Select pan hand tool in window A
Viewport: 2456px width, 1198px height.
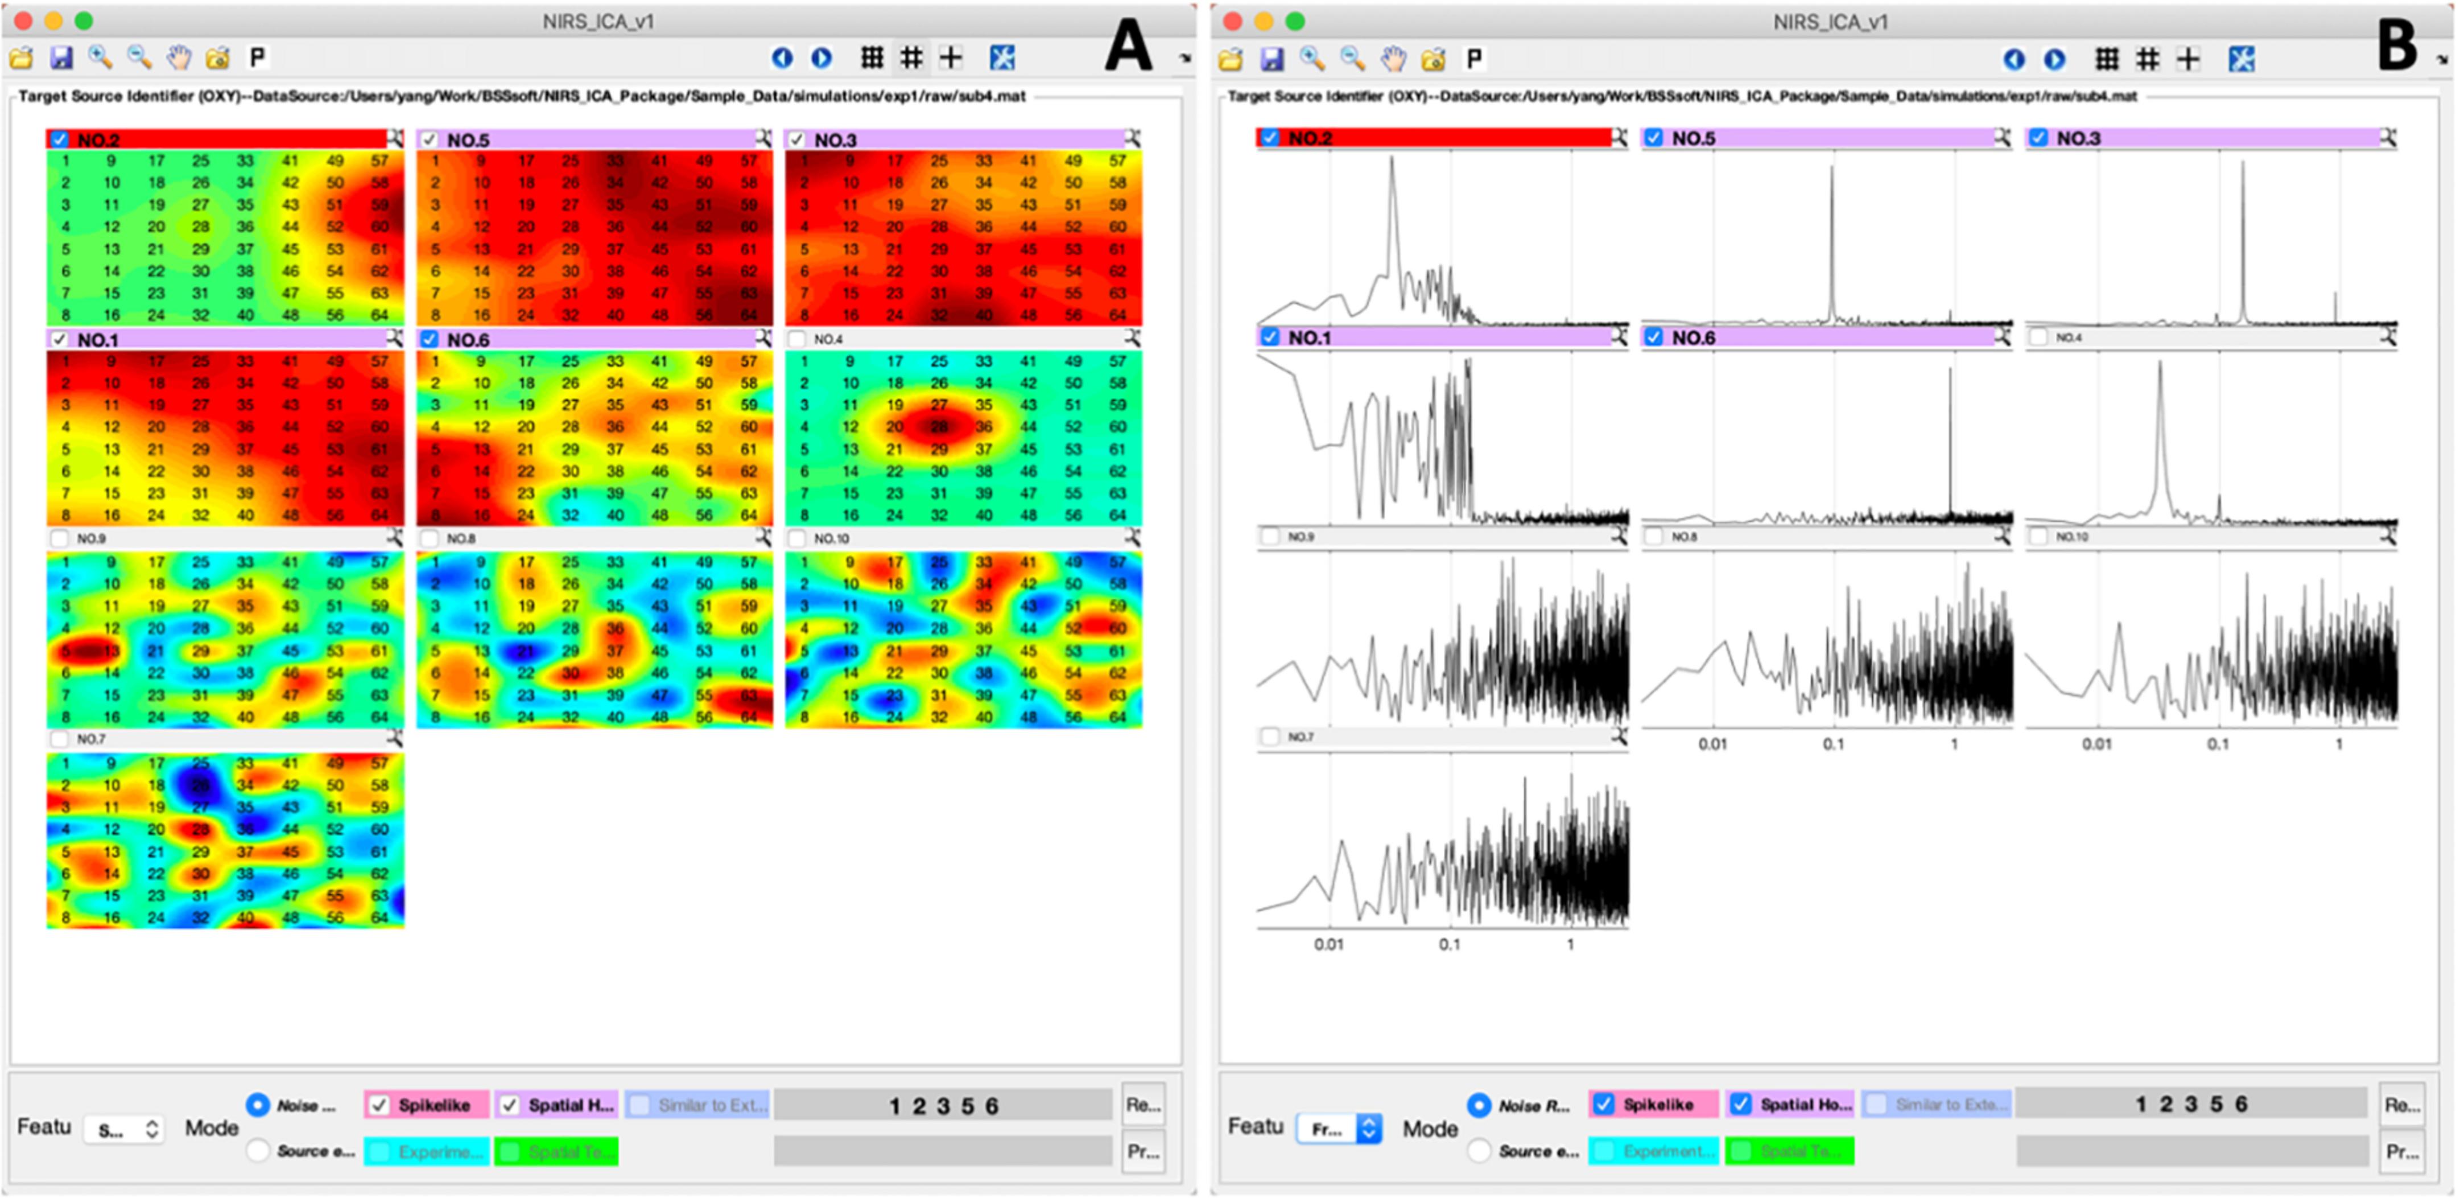(x=178, y=58)
